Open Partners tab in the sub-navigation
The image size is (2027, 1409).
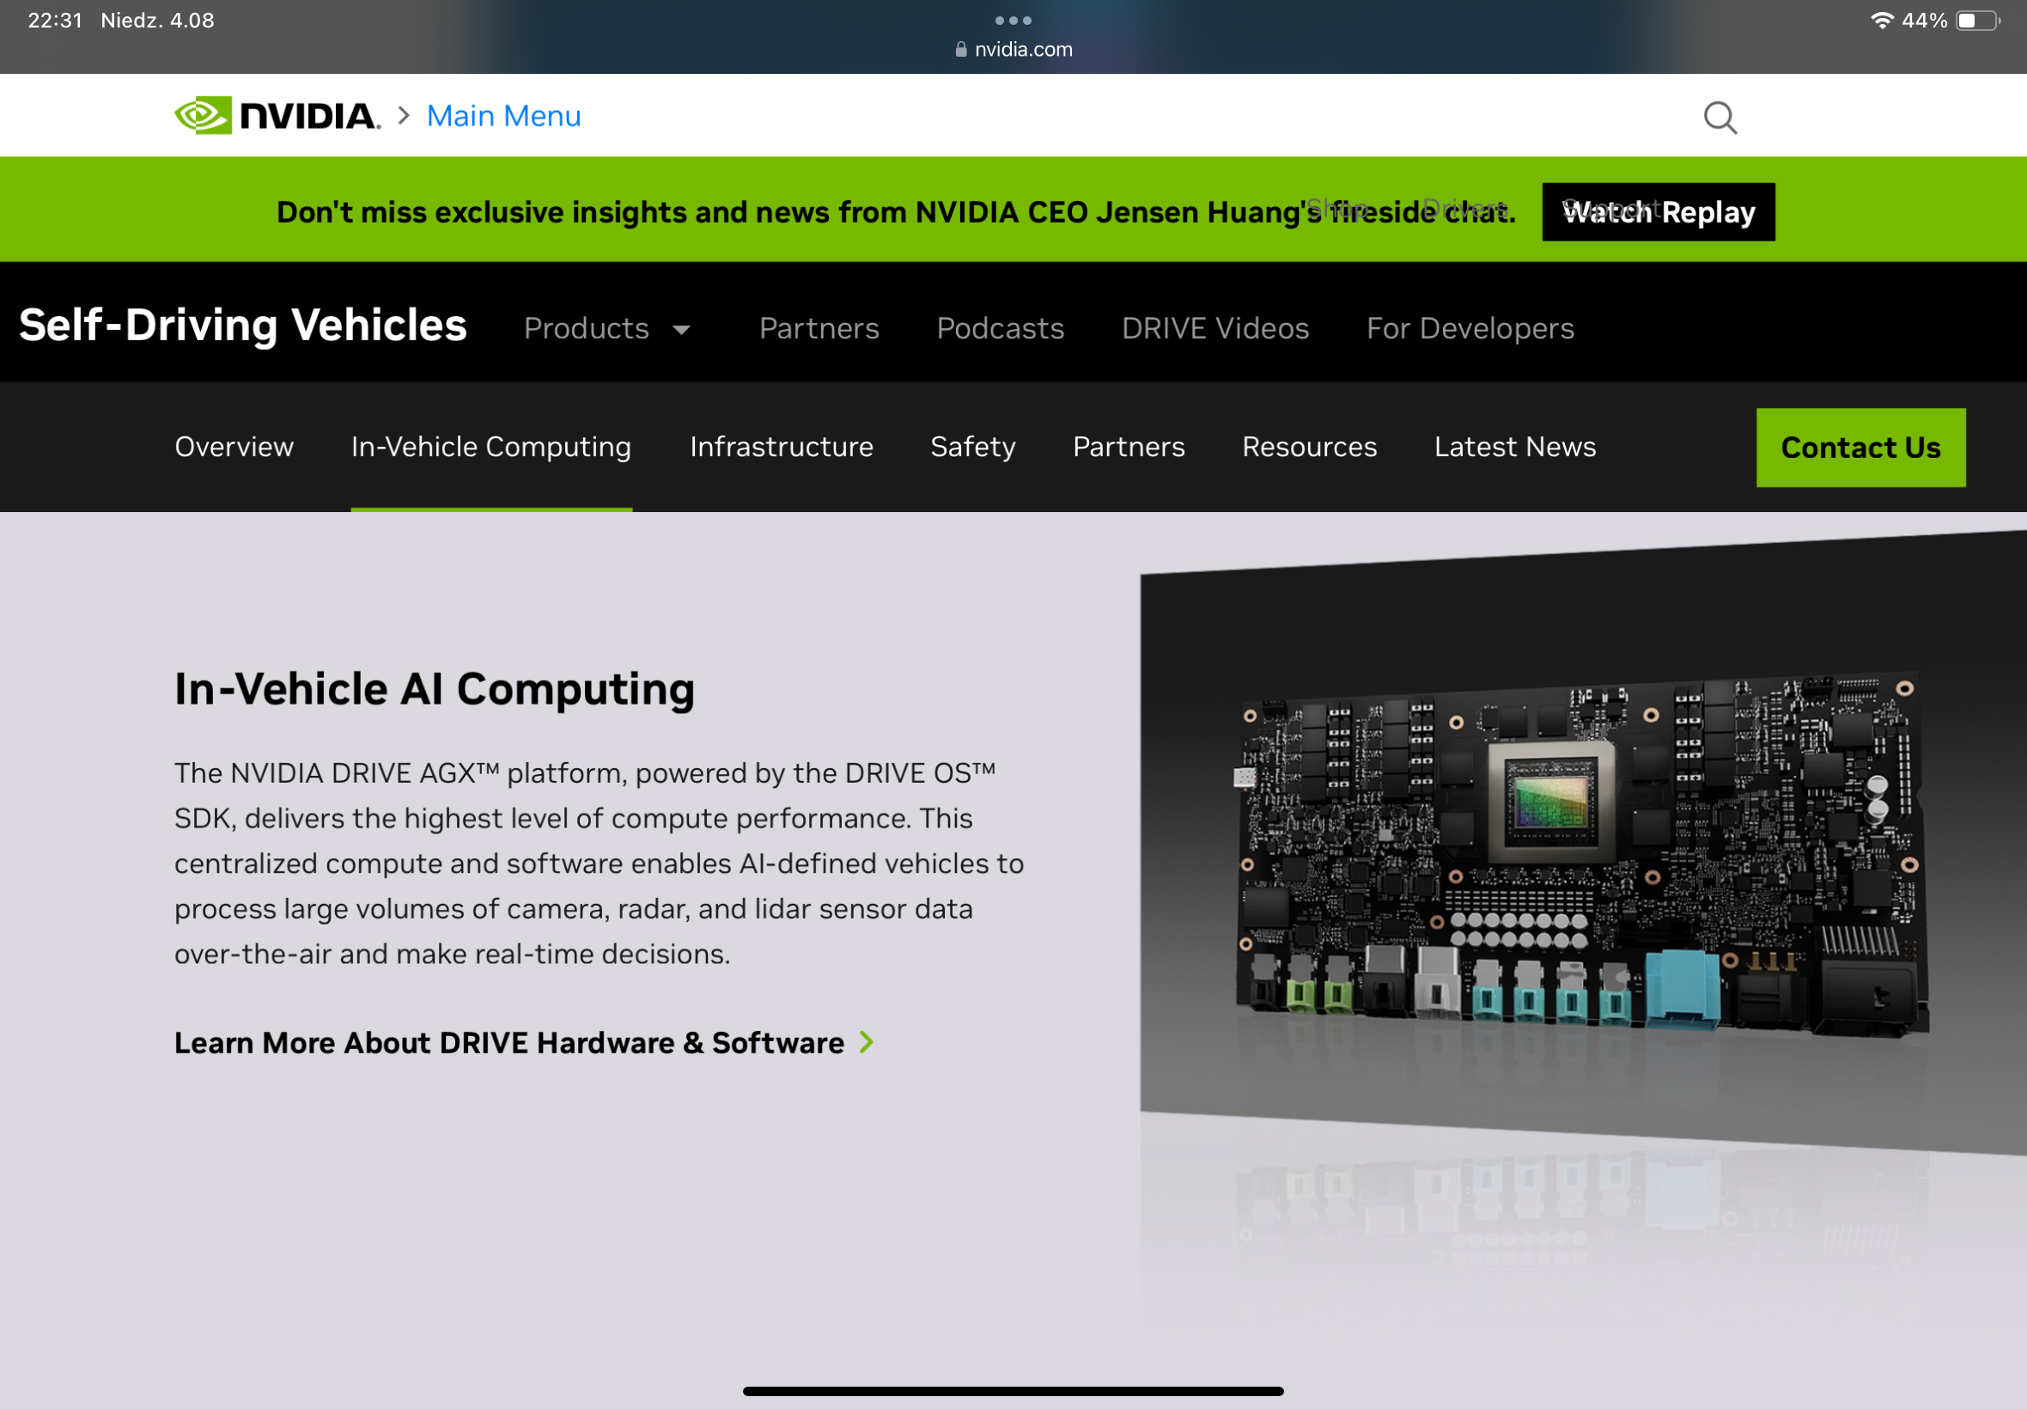(x=1129, y=447)
